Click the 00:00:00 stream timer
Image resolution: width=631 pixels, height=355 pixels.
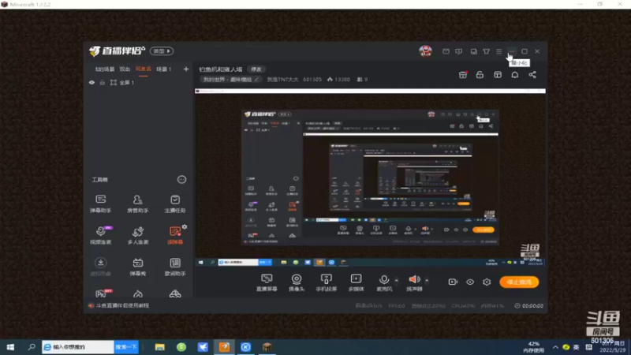click(528, 306)
